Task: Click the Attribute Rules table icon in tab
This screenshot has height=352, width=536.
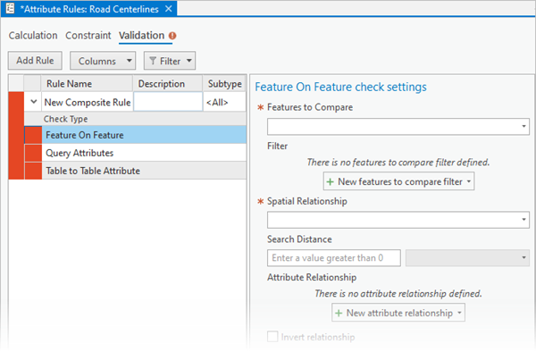Action: tap(10, 8)
